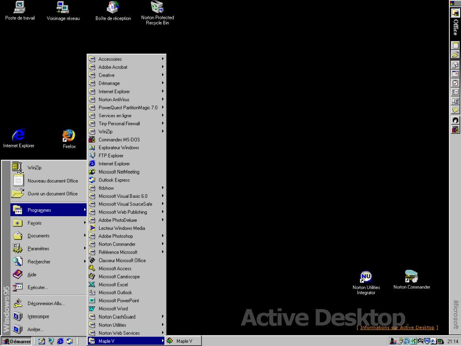This screenshot has width=461, height=346.
Task: Select the Internet Explorer desktop icon
Action: pos(18,138)
